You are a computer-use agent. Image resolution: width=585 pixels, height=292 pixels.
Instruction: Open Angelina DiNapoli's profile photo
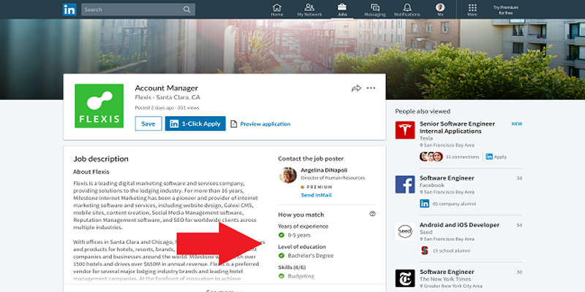(287, 175)
